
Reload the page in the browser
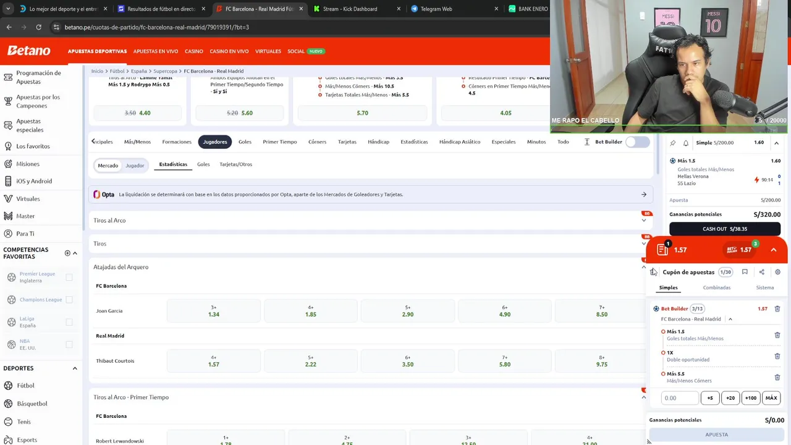point(38,27)
